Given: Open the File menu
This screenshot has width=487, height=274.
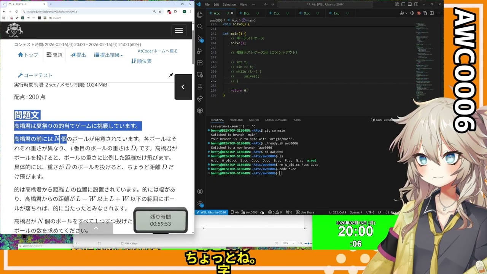Looking at the screenshot, I should click(x=207, y=4).
